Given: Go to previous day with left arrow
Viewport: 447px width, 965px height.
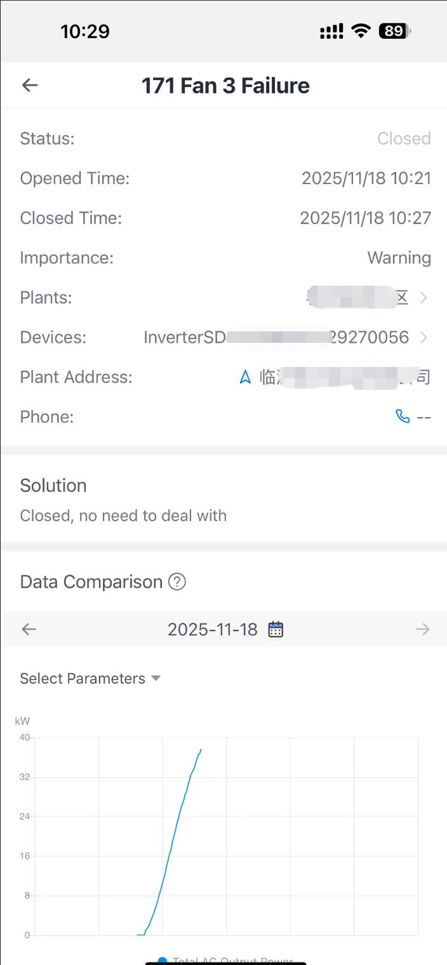Looking at the screenshot, I should 29,629.
